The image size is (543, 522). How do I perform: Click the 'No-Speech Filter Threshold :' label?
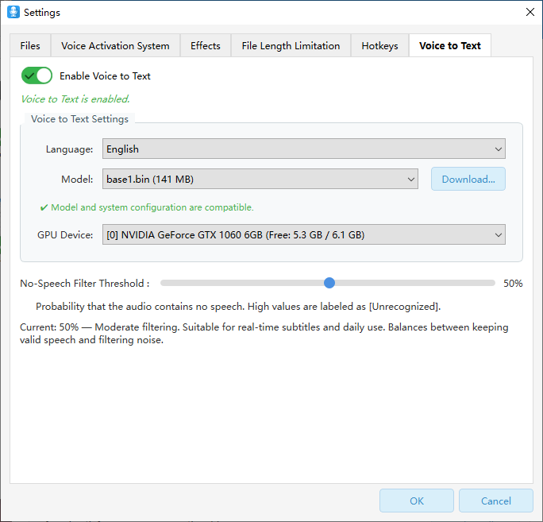coord(85,283)
